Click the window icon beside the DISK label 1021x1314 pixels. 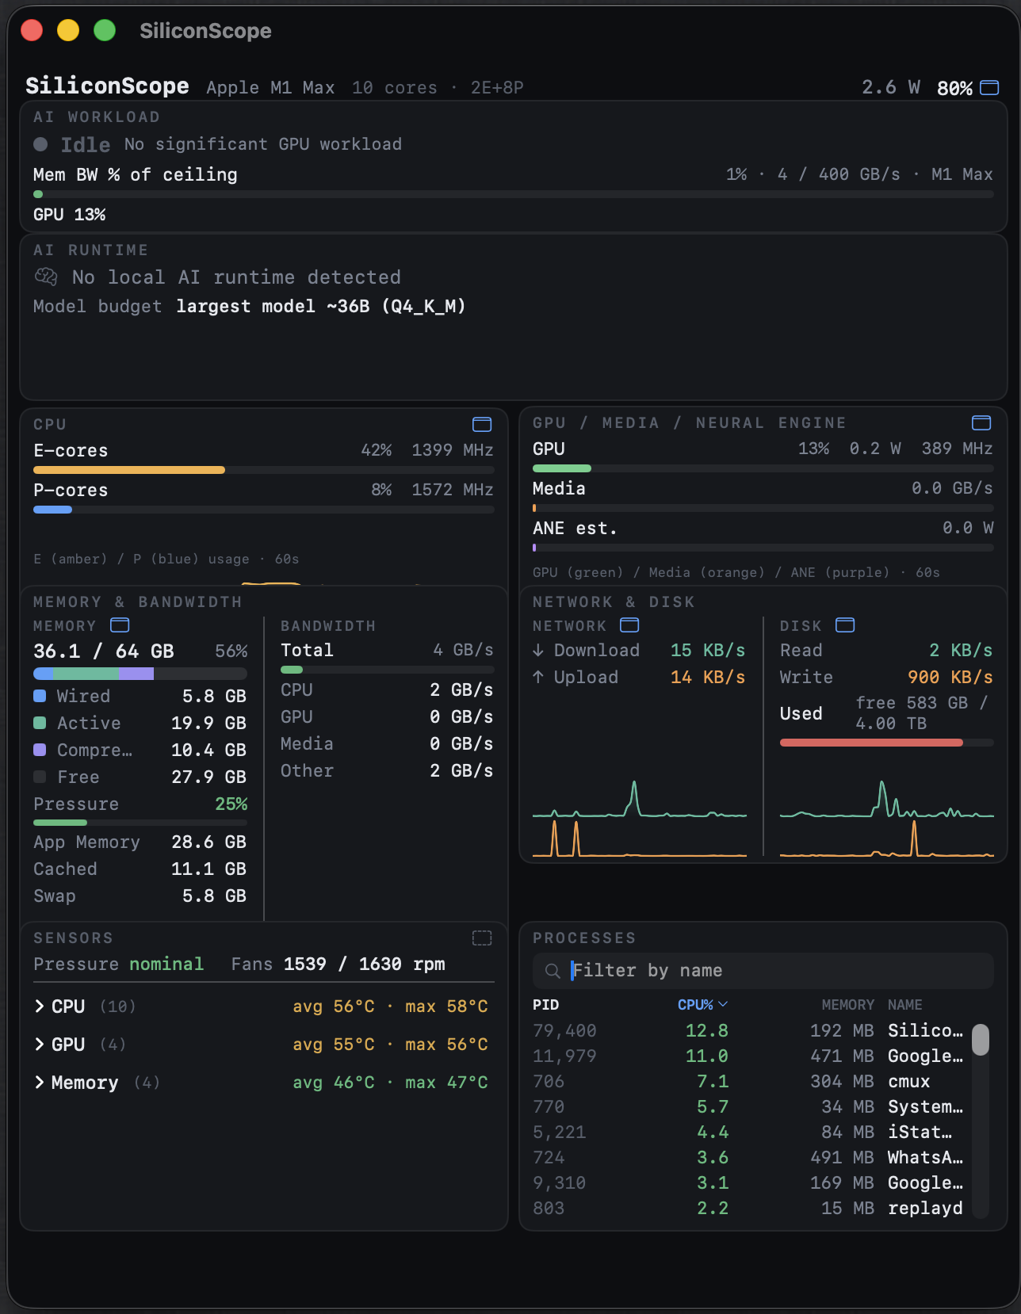[x=845, y=625]
